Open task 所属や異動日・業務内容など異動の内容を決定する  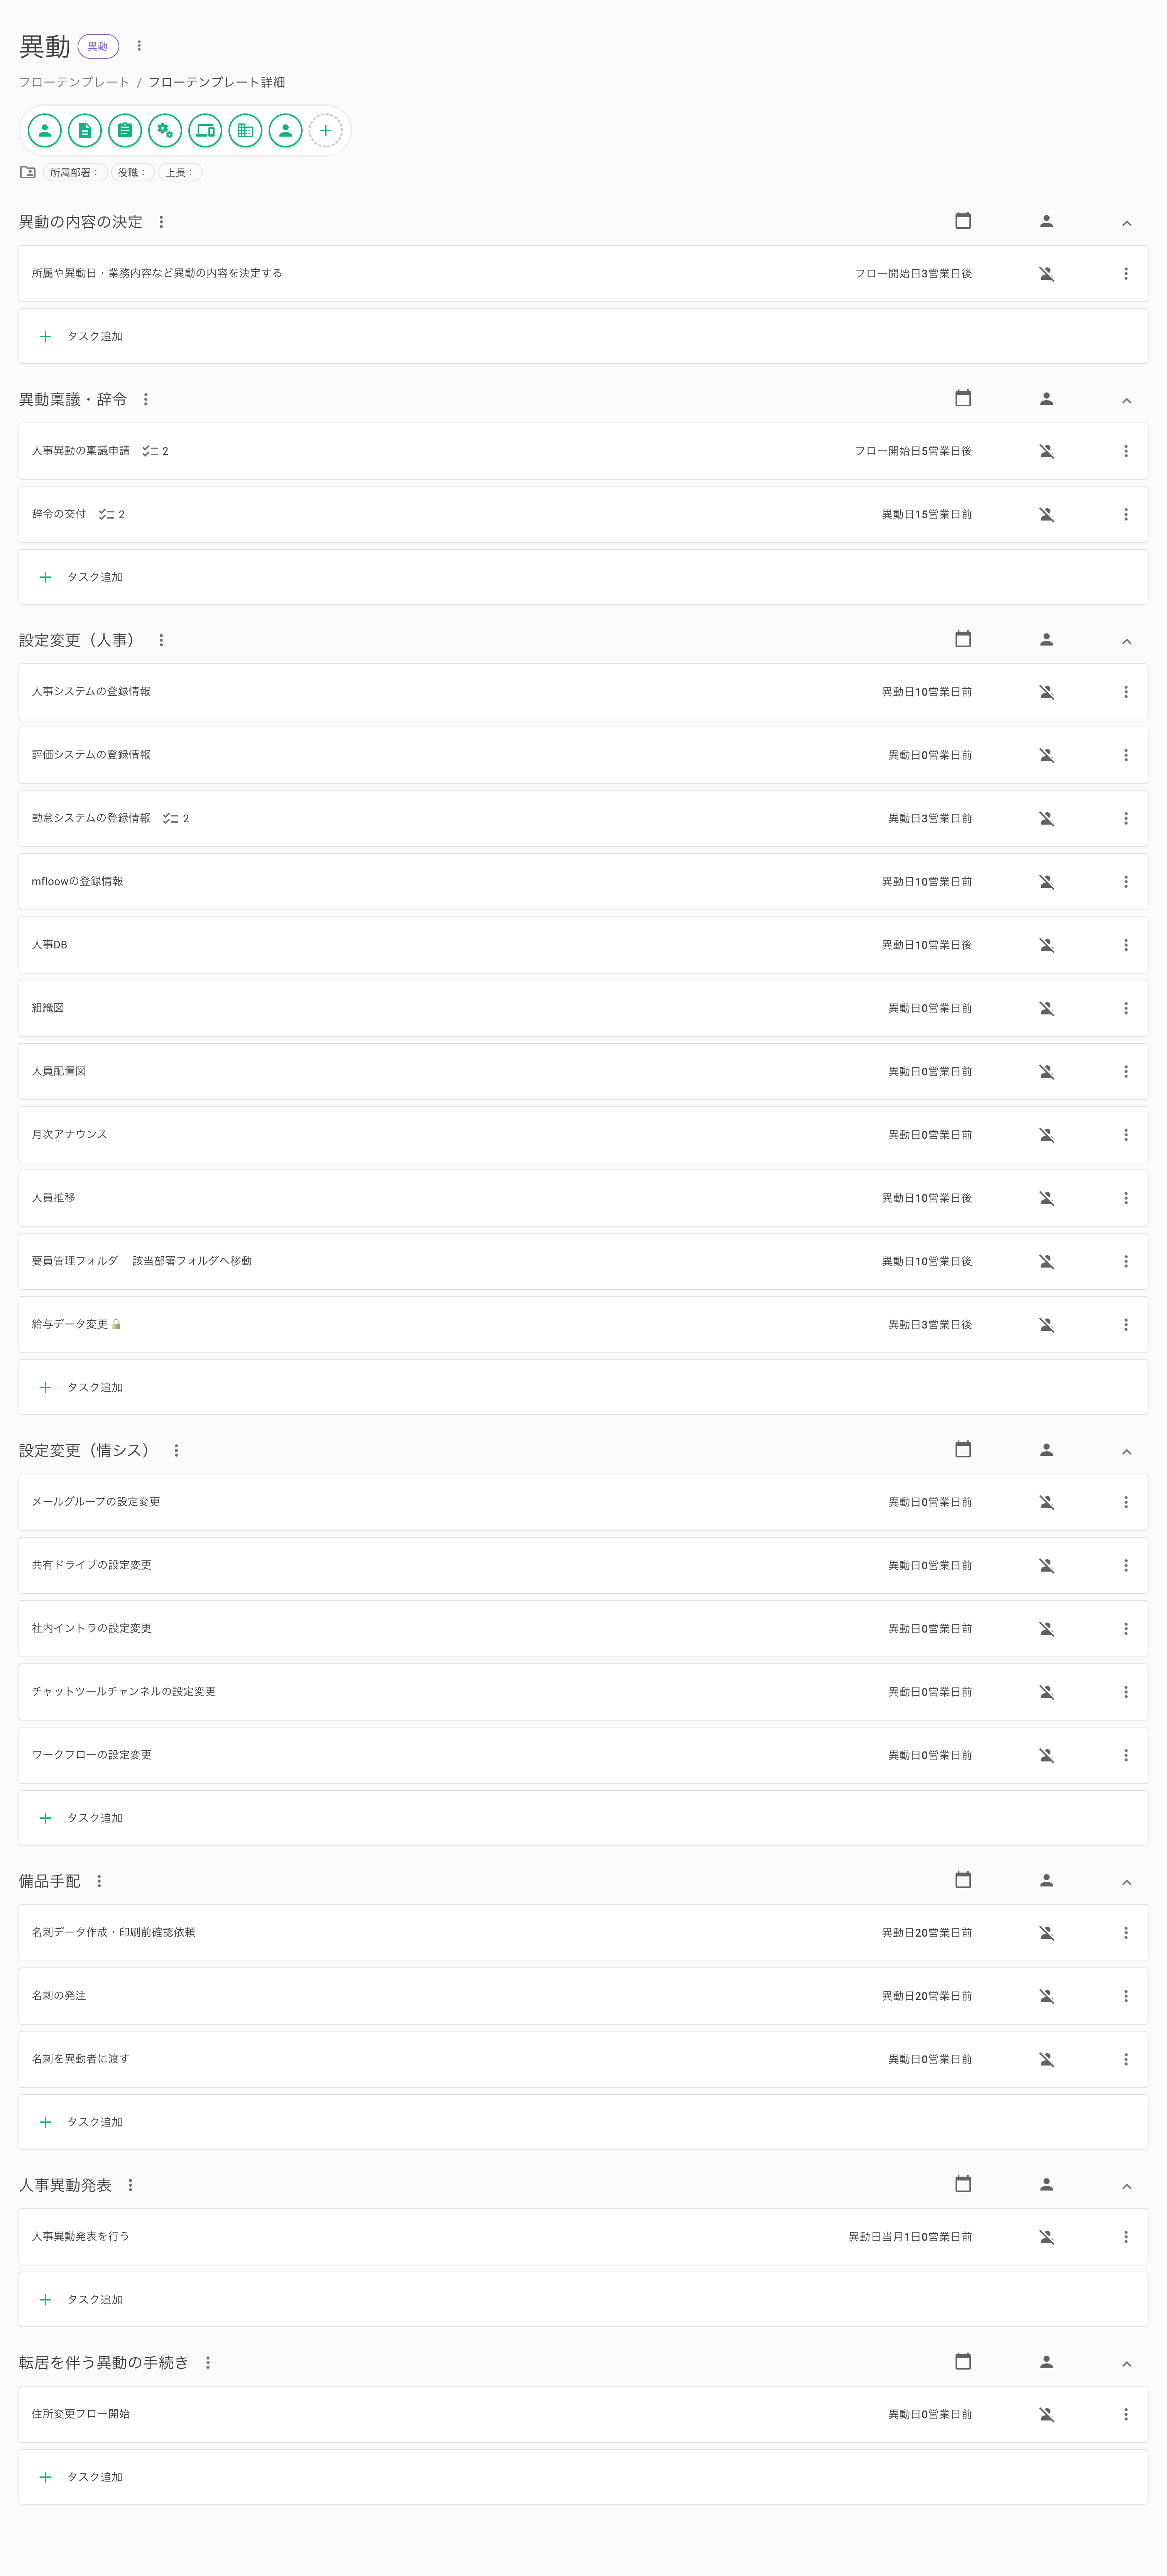[x=583, y=274]
